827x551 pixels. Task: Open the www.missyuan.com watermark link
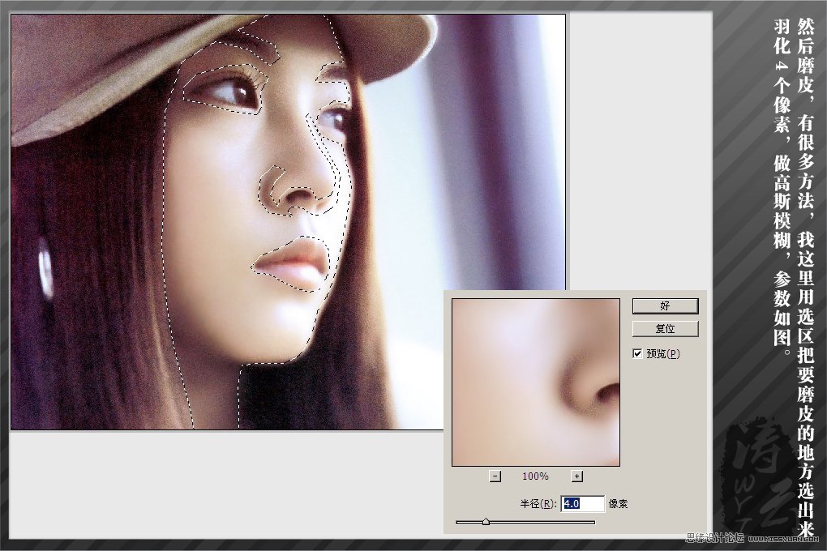[x=784, y=538]
